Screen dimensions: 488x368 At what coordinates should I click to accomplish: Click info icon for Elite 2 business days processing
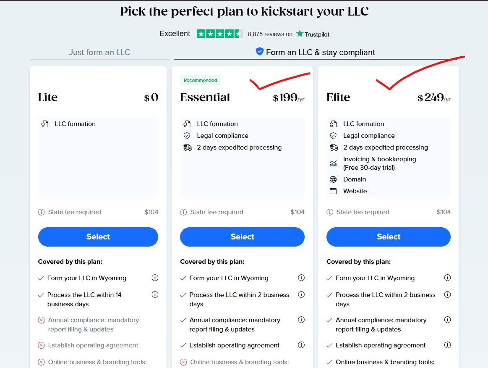(x=447, y=294)
